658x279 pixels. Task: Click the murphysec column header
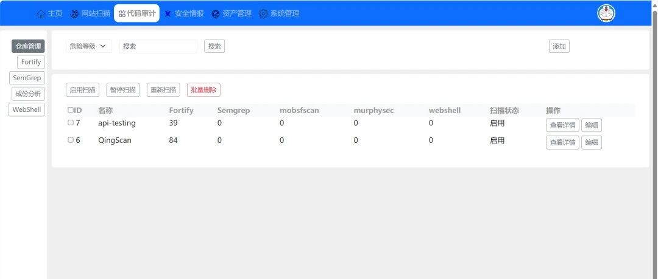click(x=374, y=110)
